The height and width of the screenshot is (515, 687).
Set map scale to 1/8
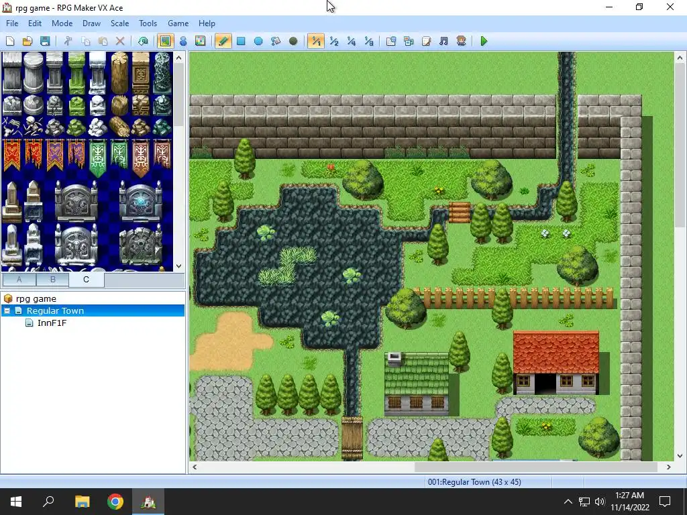click(369, 41)
